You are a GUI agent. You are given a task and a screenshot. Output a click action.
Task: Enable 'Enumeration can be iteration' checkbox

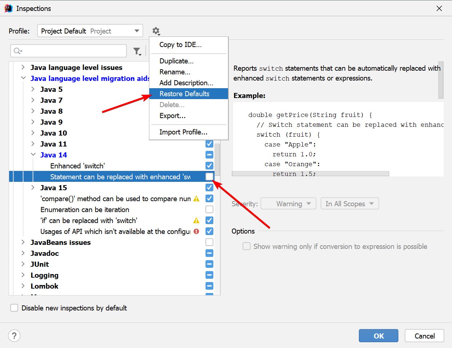pos(209,210)
